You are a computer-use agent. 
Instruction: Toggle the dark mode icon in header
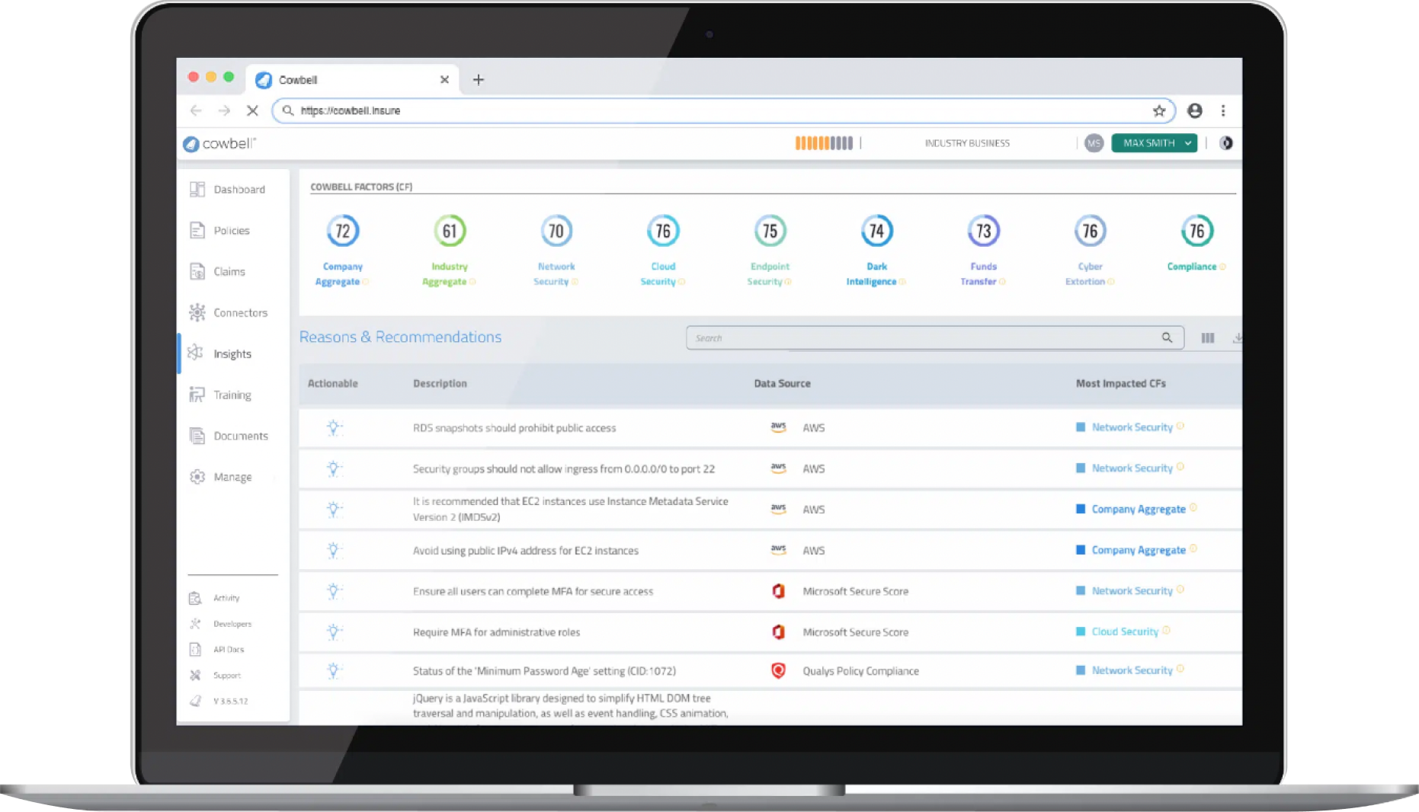(1226, 143)
